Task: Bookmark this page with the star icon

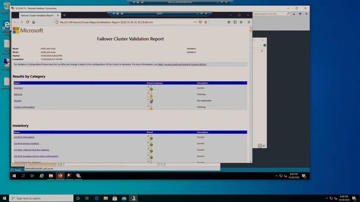Action: [206, 22]
